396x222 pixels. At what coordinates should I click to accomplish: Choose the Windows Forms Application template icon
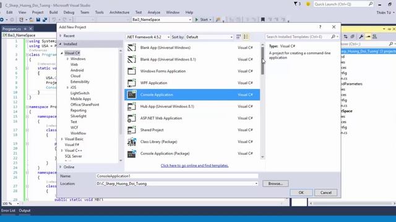(132, 72)
